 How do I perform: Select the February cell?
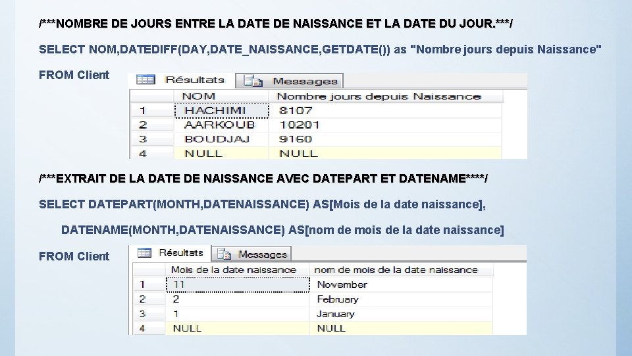(401, 299)
